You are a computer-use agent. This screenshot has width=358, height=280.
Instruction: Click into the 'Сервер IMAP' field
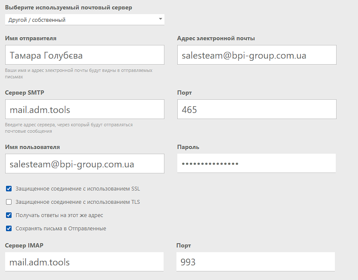[x=84, y=262]
